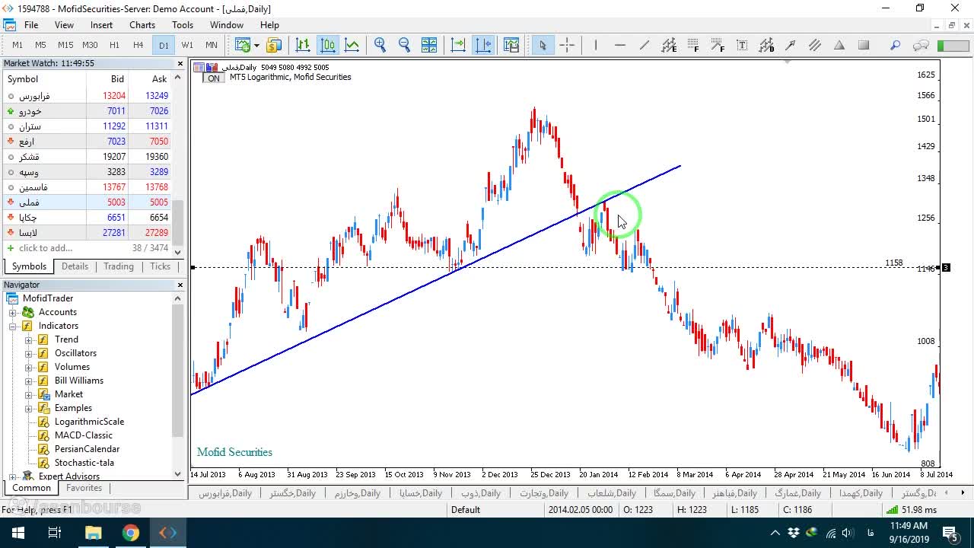974x548 pixels.
Task: Collapse the Indicators tree node
Action: tap(13, 326)
